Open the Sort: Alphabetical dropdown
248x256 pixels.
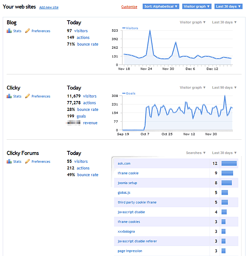[161, 6]
